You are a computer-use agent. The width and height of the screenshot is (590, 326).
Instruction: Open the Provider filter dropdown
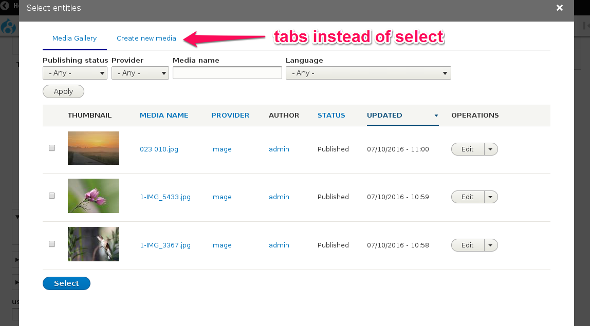[140, 73]
